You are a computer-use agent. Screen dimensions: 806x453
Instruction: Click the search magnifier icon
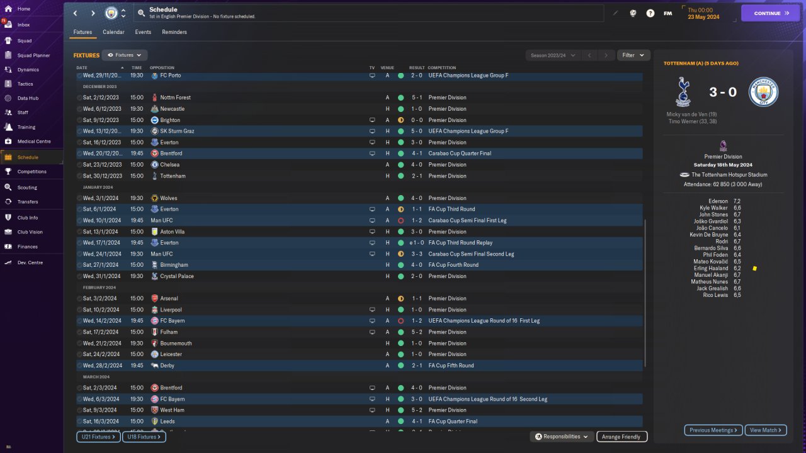(x=142, y=13)
